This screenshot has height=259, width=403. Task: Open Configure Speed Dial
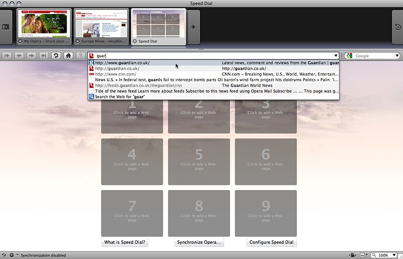point(272,242)
